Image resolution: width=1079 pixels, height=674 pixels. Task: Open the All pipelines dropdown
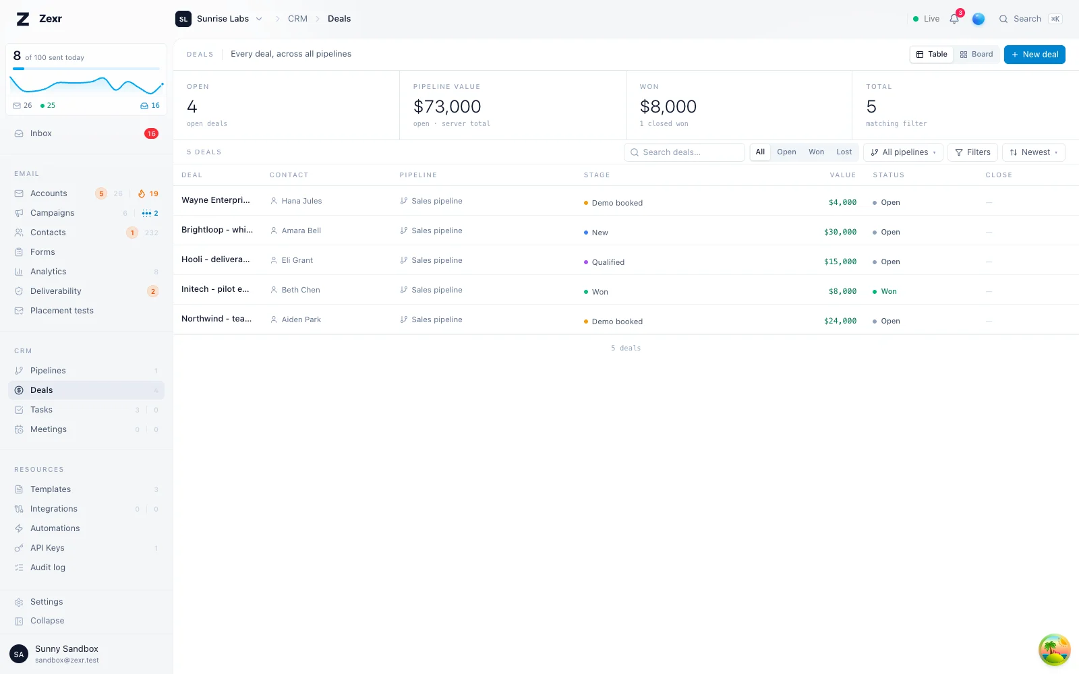(903, 152)
